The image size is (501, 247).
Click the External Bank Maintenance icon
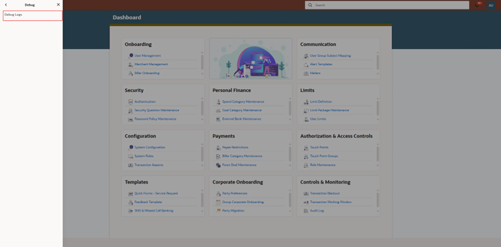click(218, 119)
